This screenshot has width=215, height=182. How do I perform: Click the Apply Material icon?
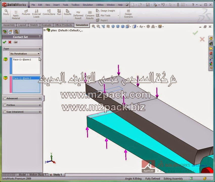coord(16,15)
